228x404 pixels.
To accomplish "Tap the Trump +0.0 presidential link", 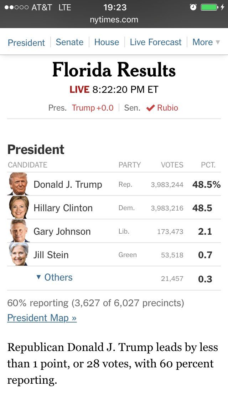I will pos(93,108).
